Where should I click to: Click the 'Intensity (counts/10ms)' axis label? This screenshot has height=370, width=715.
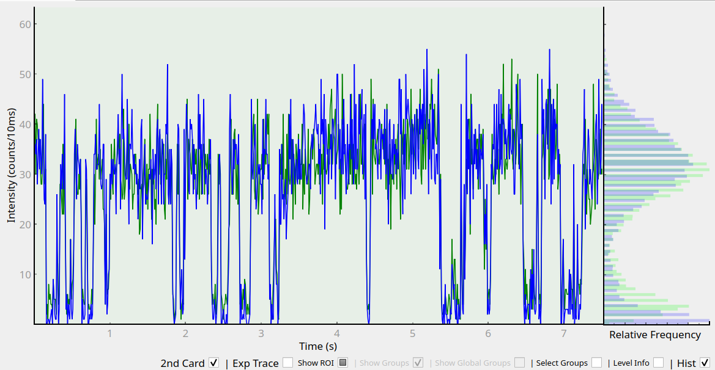(11, 165)
